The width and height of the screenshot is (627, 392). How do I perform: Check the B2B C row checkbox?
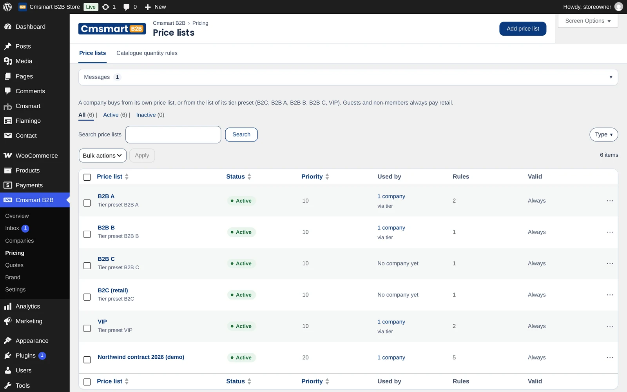87,266
